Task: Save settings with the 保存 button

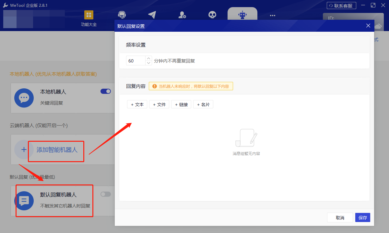Action: click(363, 217)
